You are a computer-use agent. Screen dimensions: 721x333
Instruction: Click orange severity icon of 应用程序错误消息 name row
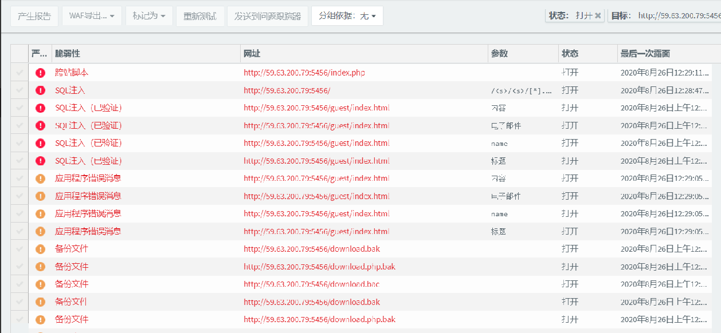coord(40,214)
